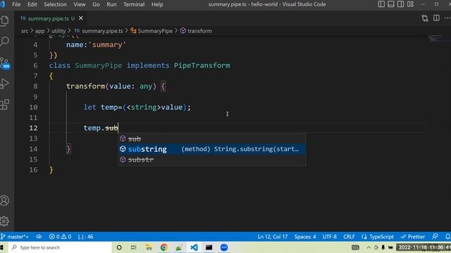
Task: Open Cortana circle on taskbar
Action: click(119, 247)
